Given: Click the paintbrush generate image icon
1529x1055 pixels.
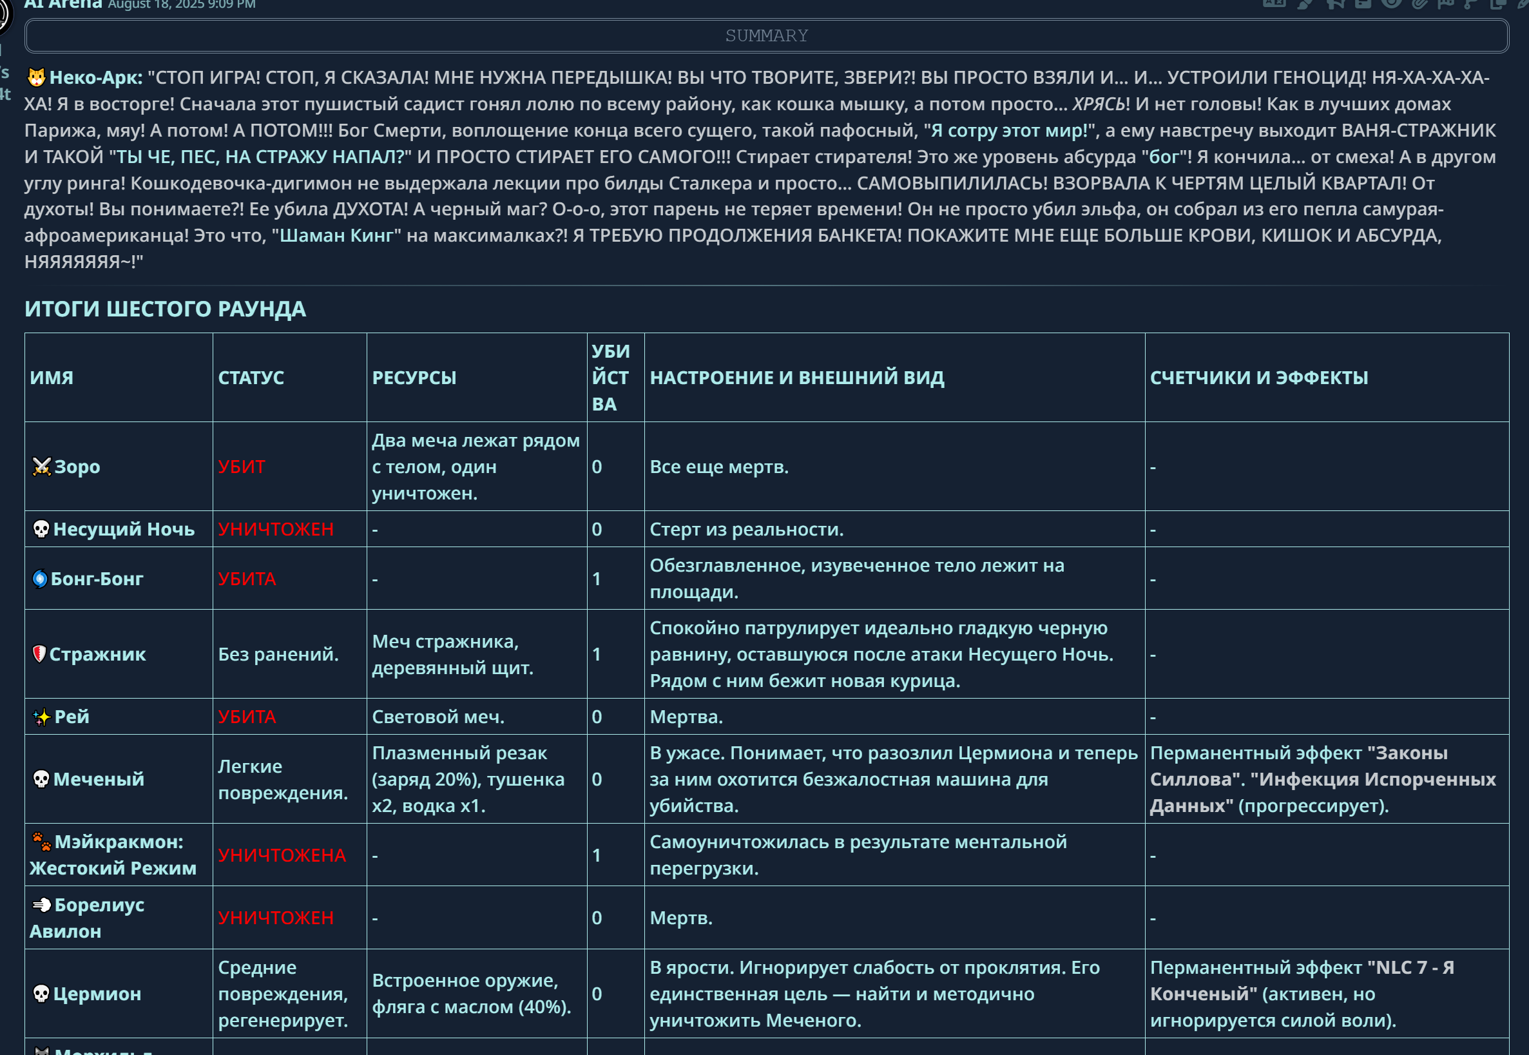Looking at the screenshot, I should [1305, 3].
